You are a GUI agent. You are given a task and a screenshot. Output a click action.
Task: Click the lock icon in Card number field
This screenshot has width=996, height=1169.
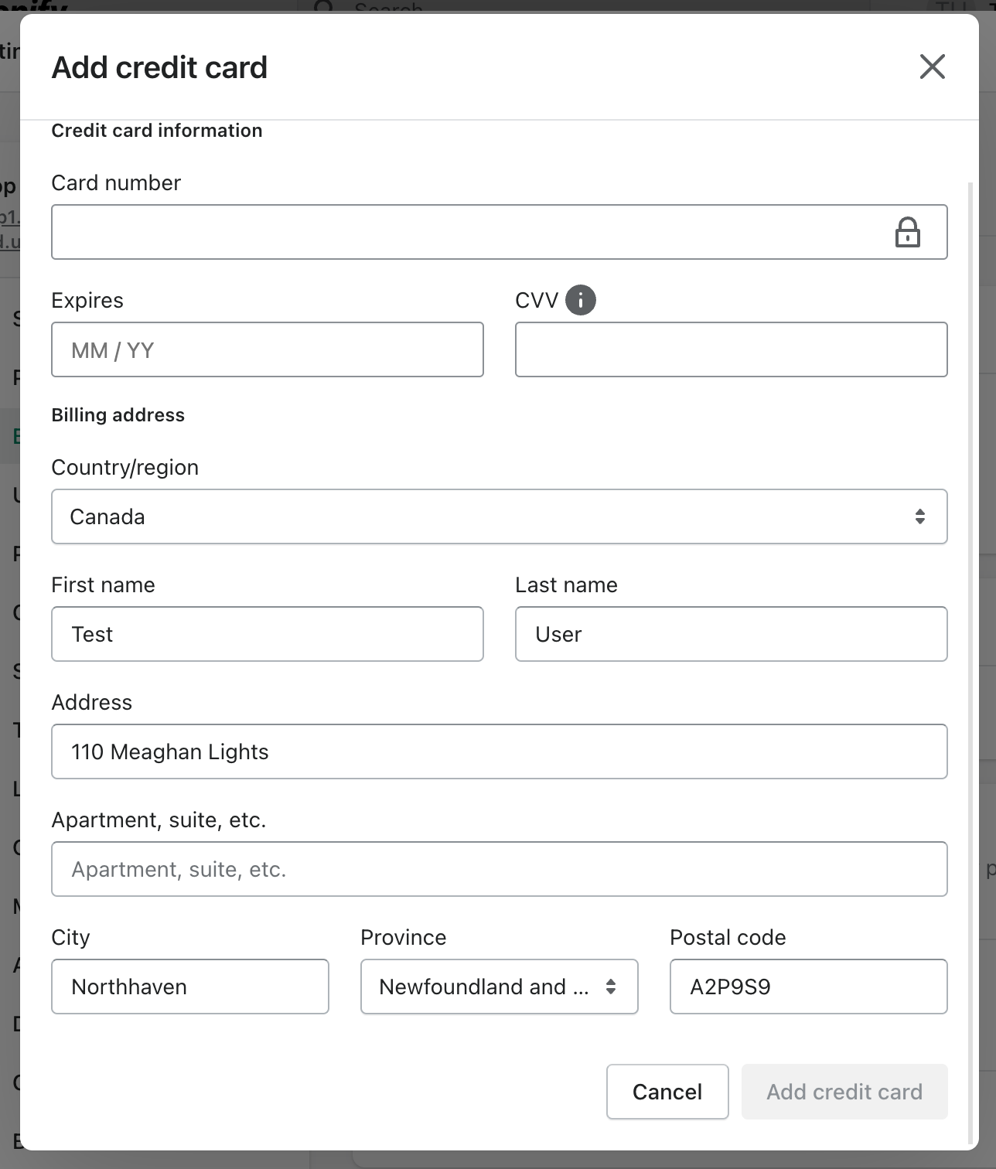pyautogui.click(x=907, y=232)
